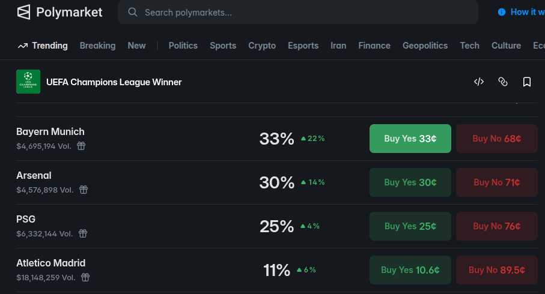This screenshot has height=294, width=545.
Task: Click the copy link icon
Action: pos(503,82)
